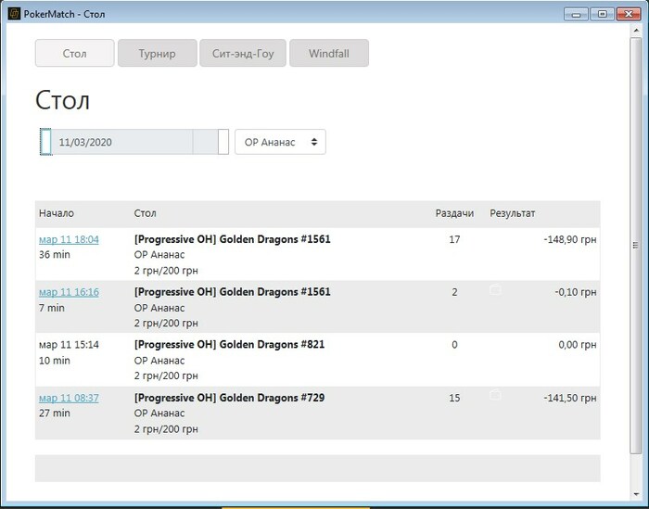Minimize the PokerMatch window
649x509 pixels.
point(576,14)
